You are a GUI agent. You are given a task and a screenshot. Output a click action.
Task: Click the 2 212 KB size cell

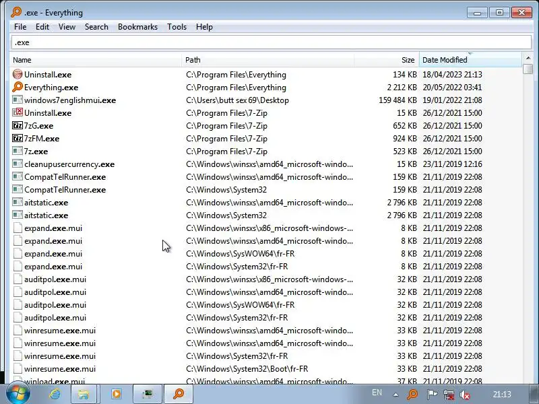(402, 88)
